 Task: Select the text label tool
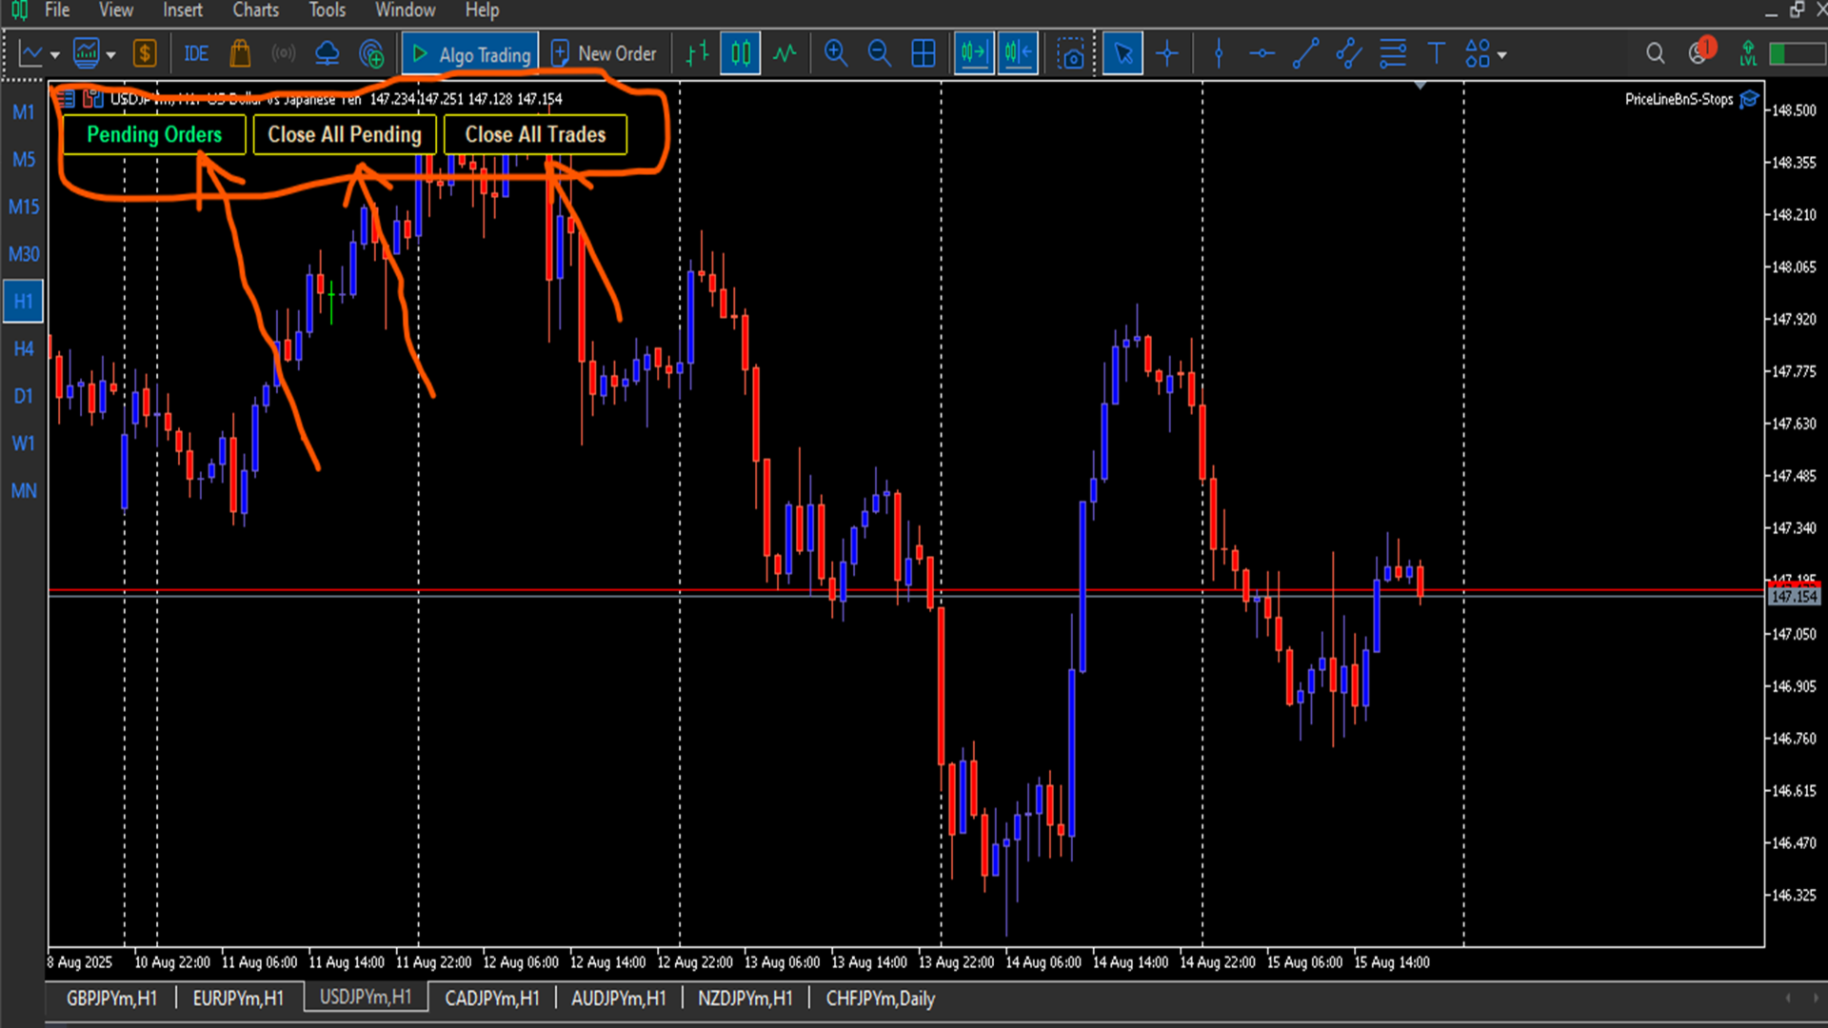[1437, 54]
